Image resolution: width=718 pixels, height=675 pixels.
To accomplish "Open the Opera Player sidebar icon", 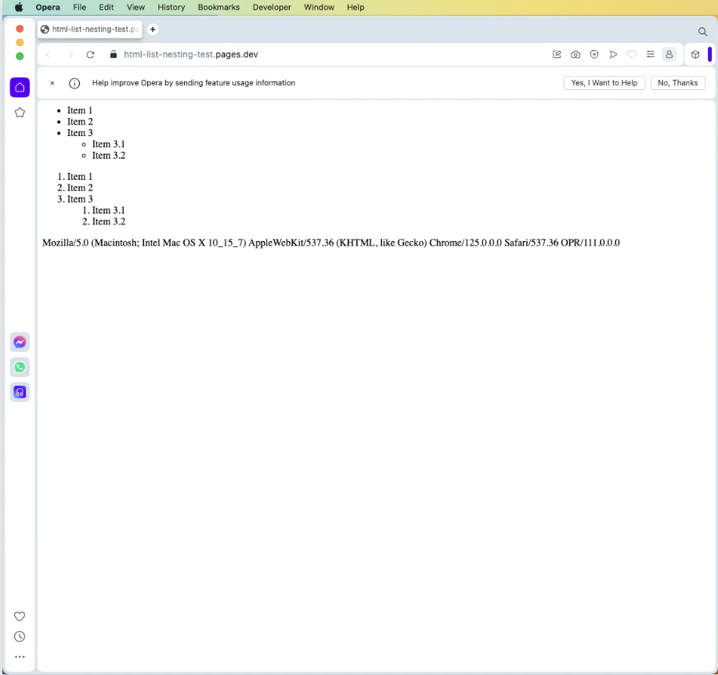I will click(20, 392).
